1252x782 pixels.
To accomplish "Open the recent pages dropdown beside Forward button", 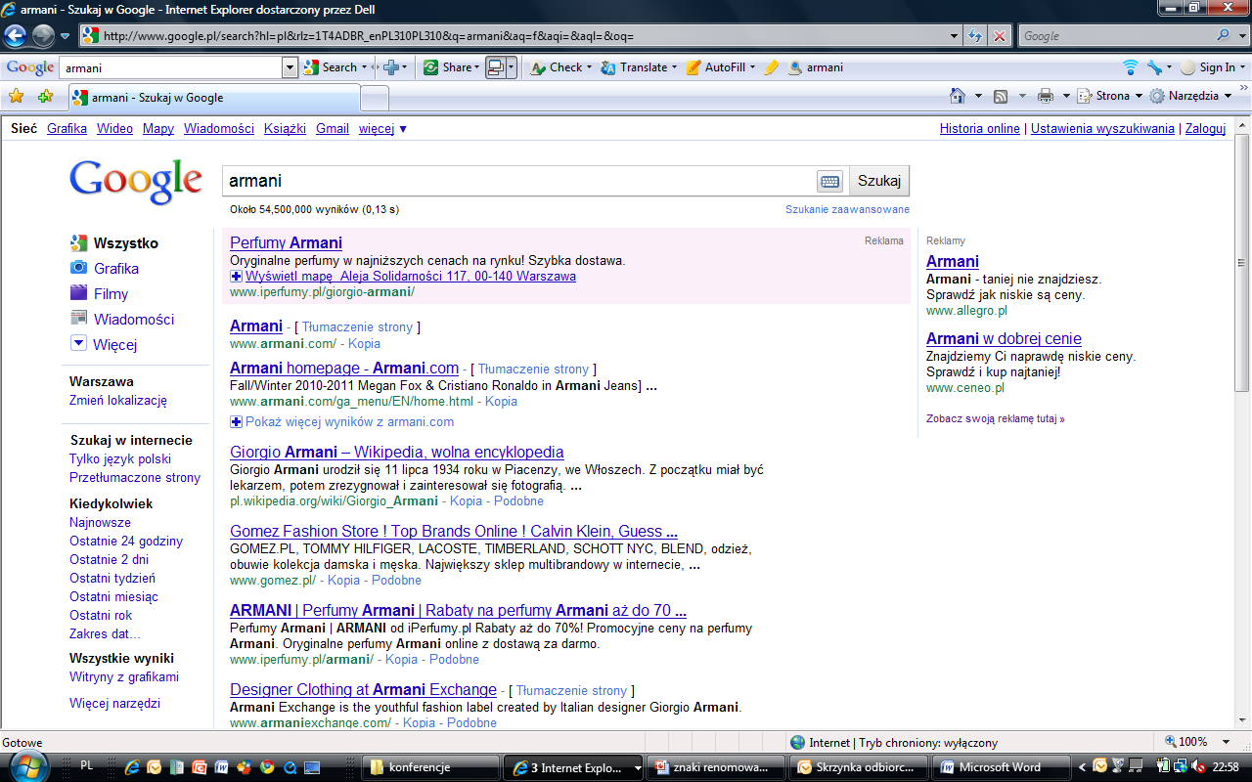I will click(66, 36).
